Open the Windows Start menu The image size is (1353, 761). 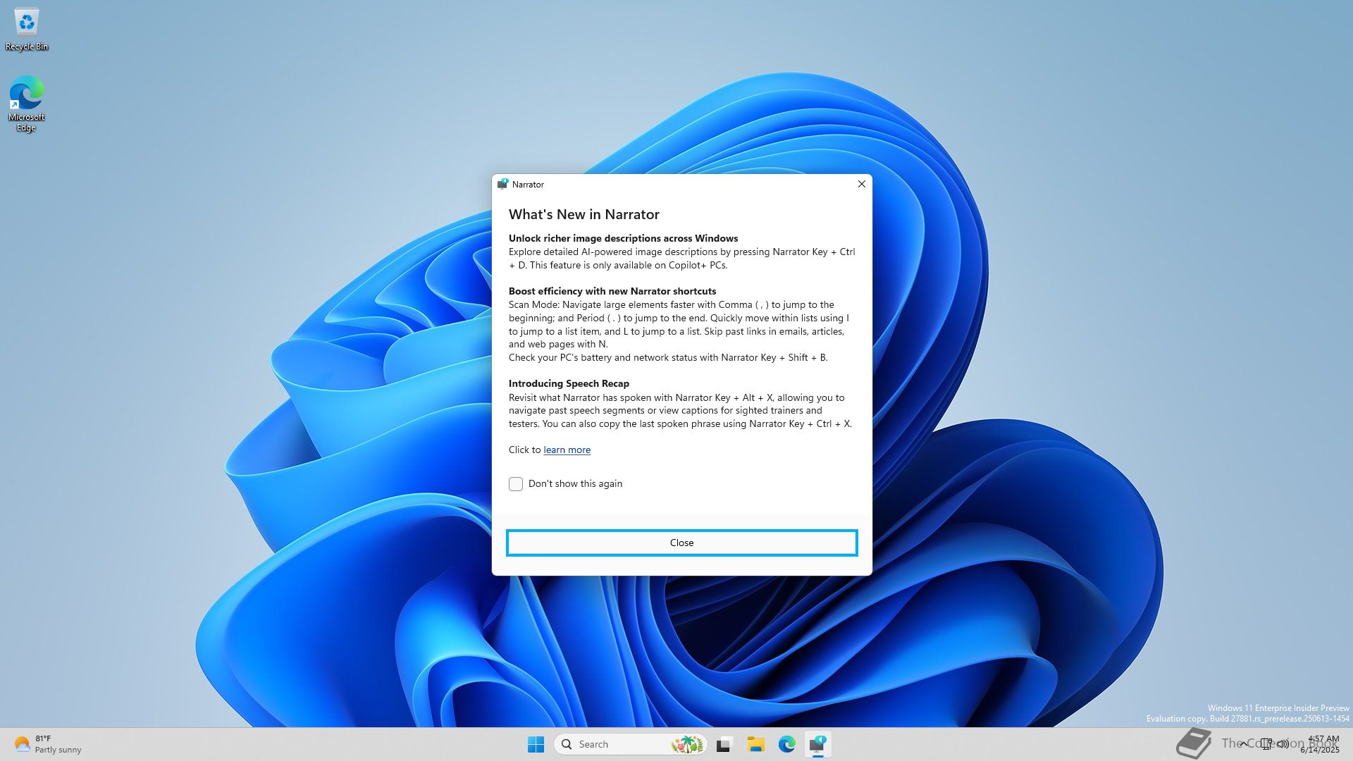tap(536, 744)
